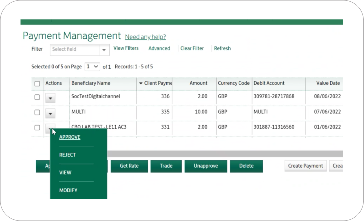Viewport: 364px width, 221px height.
Task: Choose REJECT in the actions menu
Action: tap(67, 155)
